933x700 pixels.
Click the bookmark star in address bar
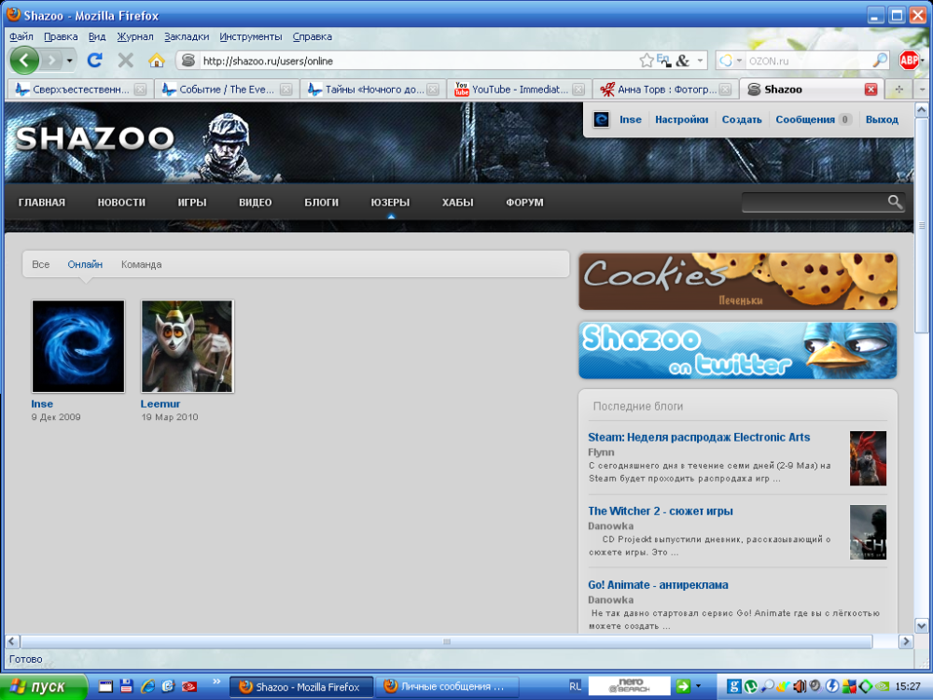646,61
